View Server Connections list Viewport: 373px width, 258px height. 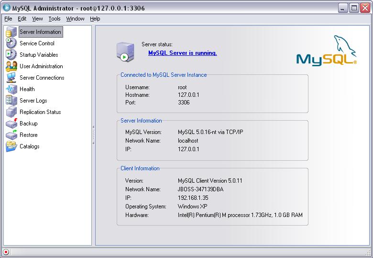(x=42, y=78)
